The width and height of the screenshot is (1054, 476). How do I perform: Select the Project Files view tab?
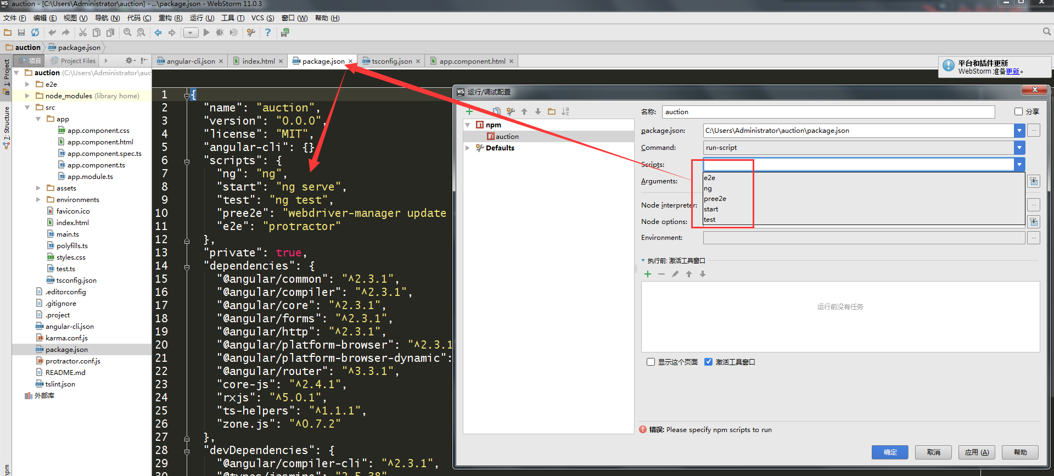tap(72, 61)
